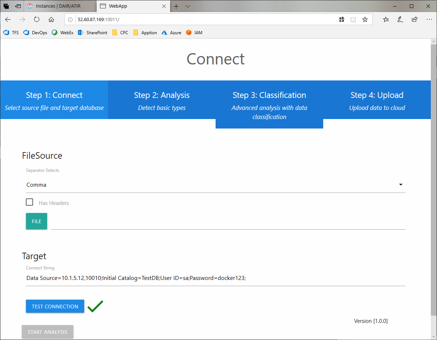Add page to favorites with star icon
437x340 pixels.
tap(365, 20)
